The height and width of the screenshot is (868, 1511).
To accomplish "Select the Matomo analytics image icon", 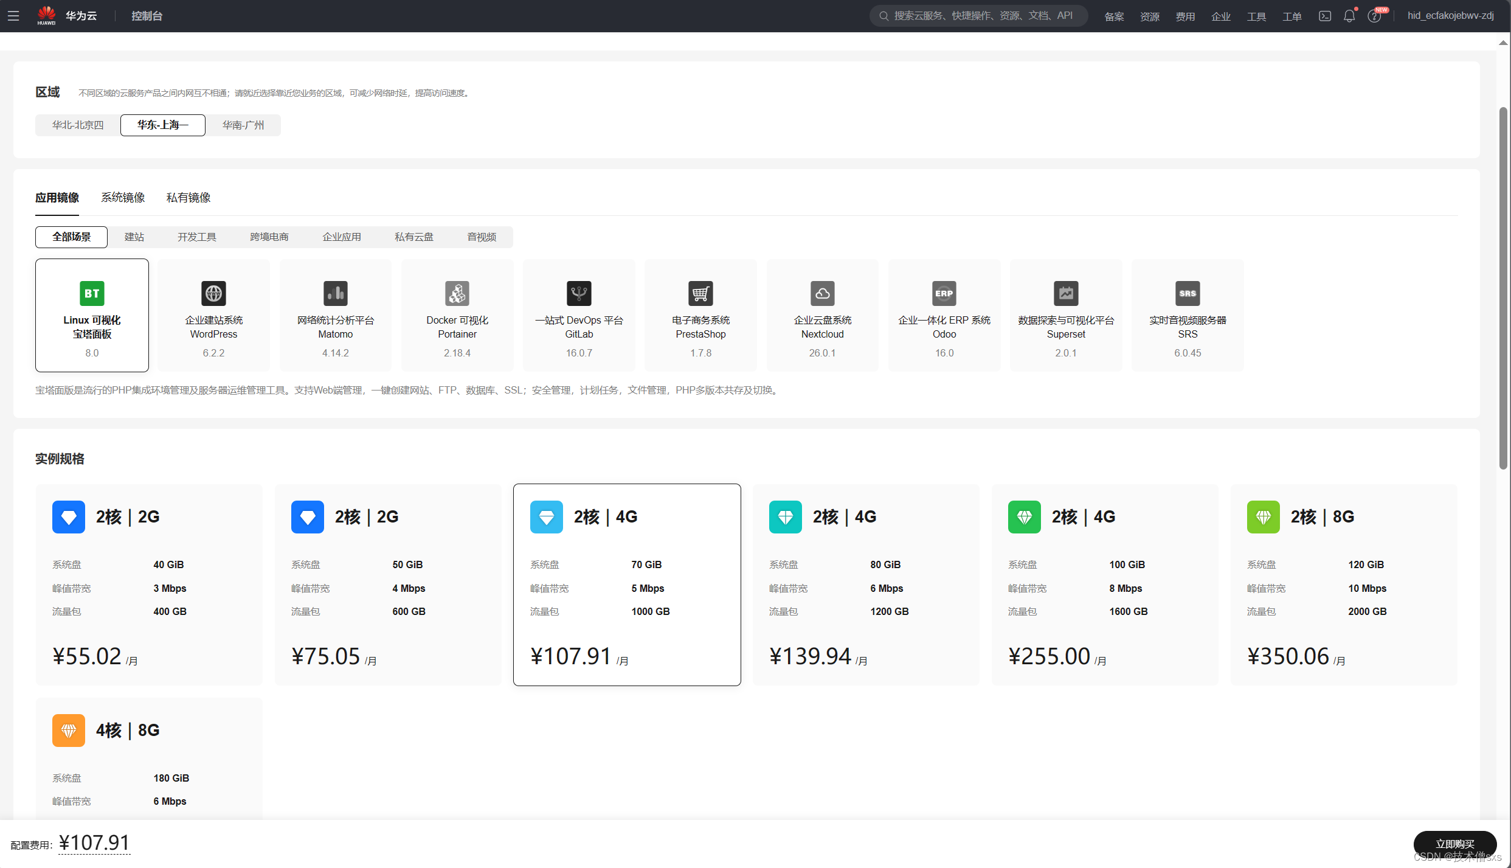I will [x=336, y=293].
